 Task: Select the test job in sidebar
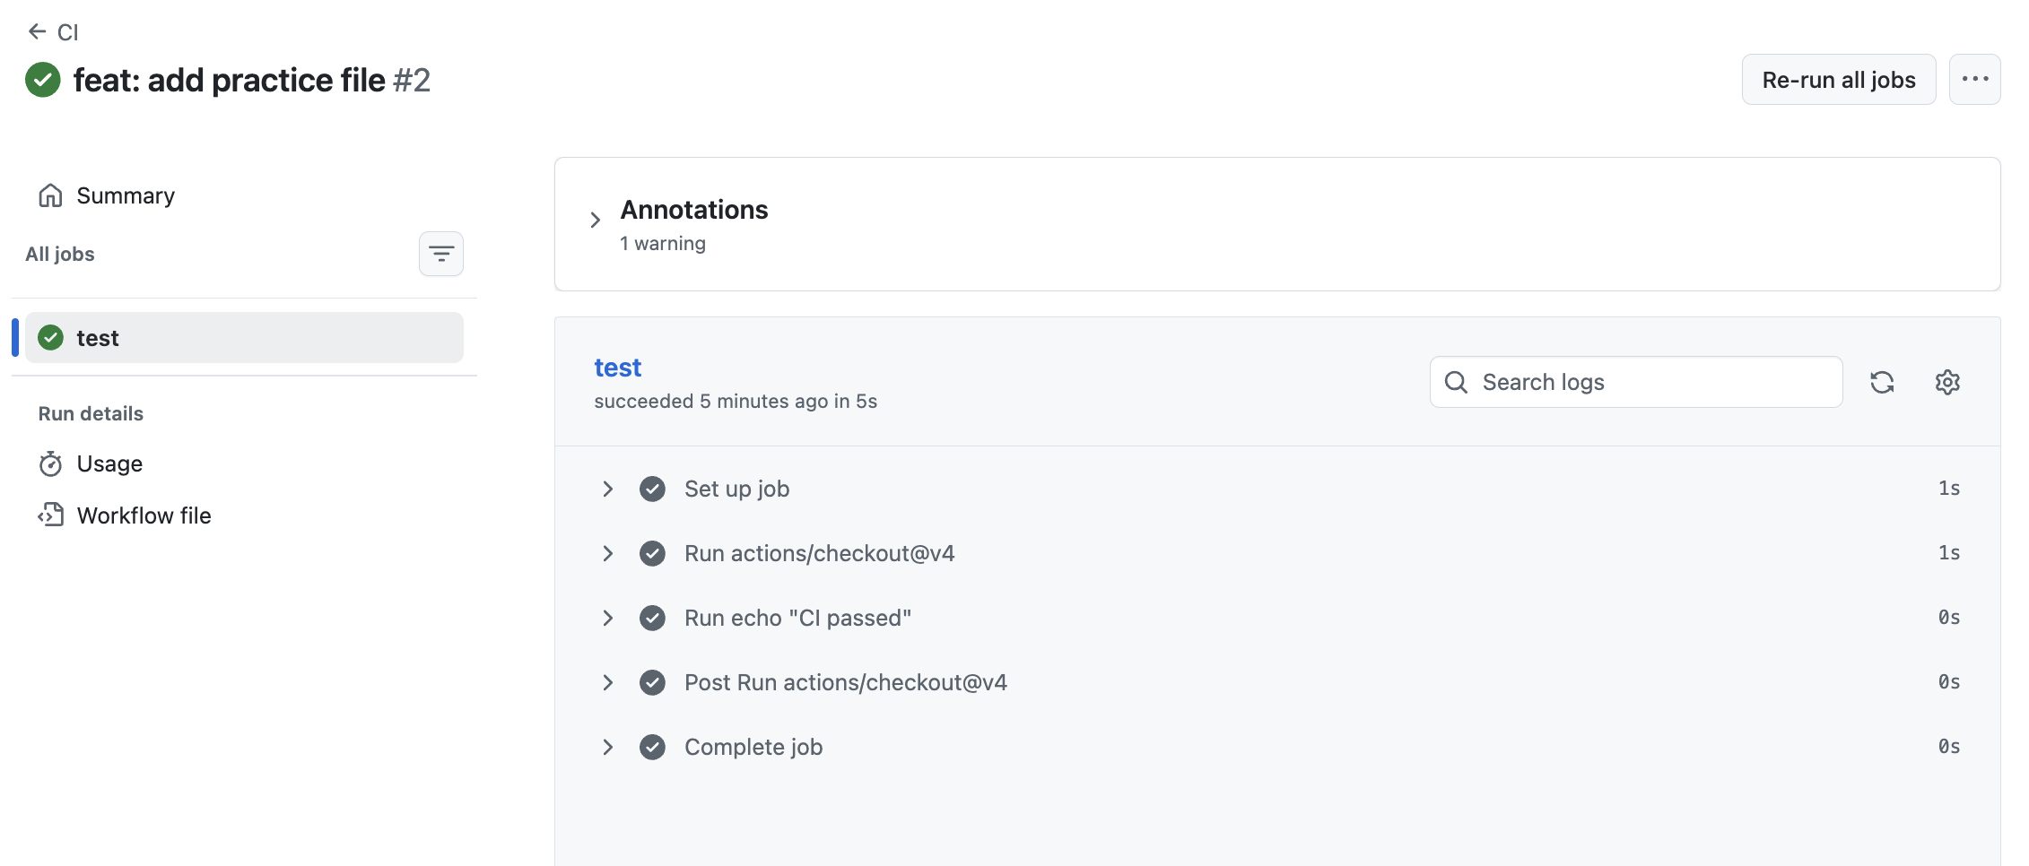[x=244, y=338]
